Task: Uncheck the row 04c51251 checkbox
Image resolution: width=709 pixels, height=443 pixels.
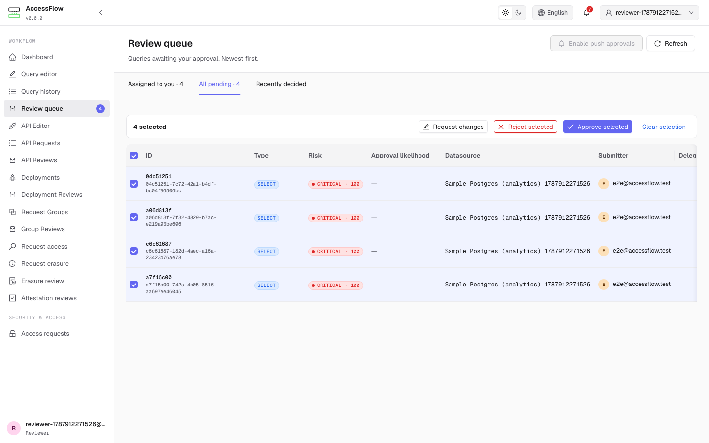Action: (x=134, y=184)
